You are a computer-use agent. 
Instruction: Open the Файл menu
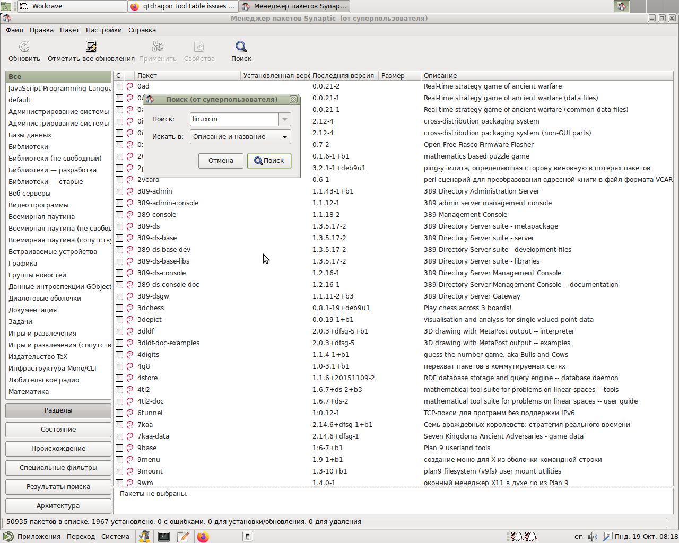click(x=14, y=30)
